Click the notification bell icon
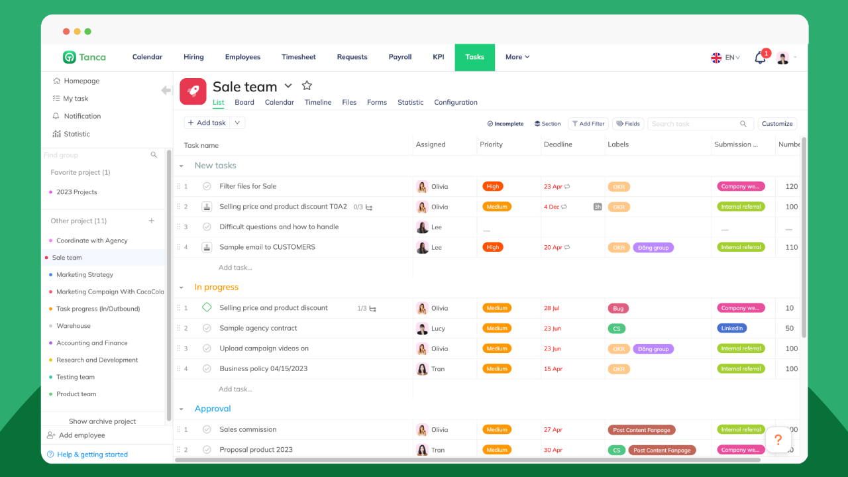The height and width of the screenshot is (477, 848). tap(759, 58)
